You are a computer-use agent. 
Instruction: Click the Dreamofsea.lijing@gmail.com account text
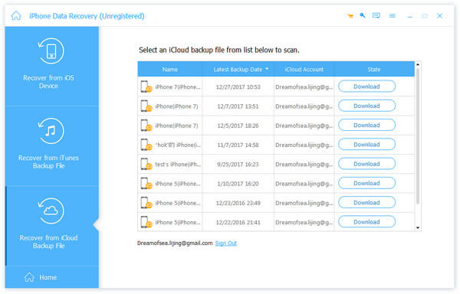coord(175,243)
